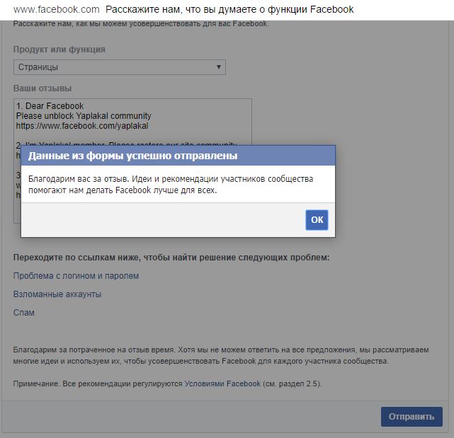Viewport: 454px width, 438px height.
Task: Click the page heading about функции Facebook
Action: 229,9
